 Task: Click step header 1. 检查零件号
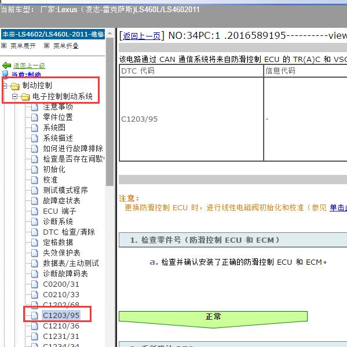(233, 240)
